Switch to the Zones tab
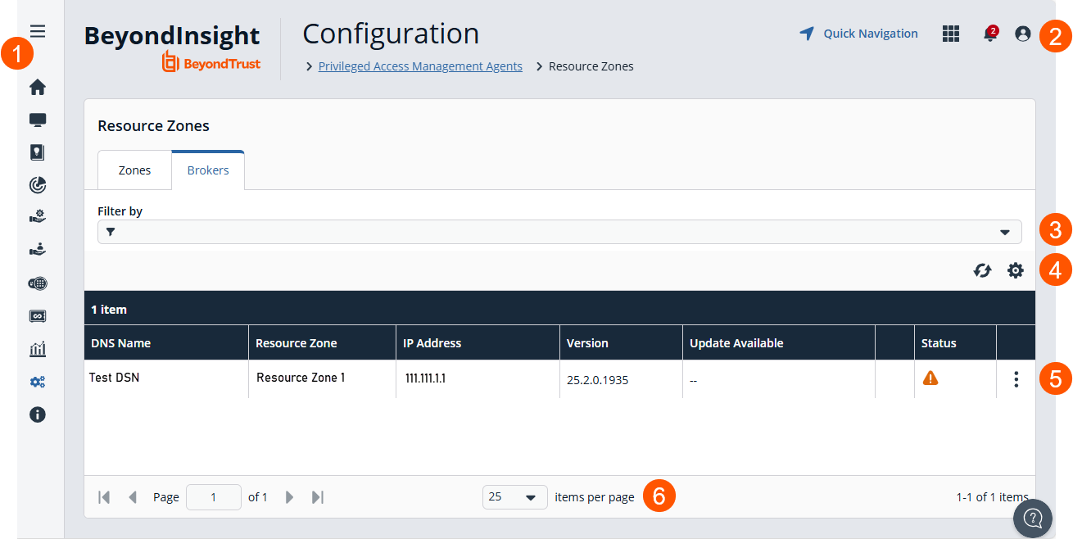This screenshot has height=539, width=1073. point(134,170)
